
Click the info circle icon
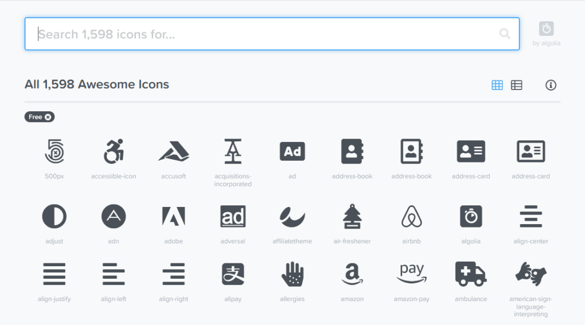[551, 86]
